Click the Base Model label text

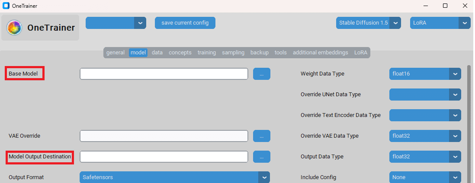pyautogui.click(x=23, y=74)
